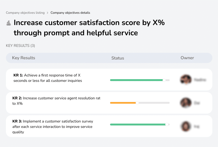Click the KEY RESULTS (3) section label
218x147 pixels.
20,46
